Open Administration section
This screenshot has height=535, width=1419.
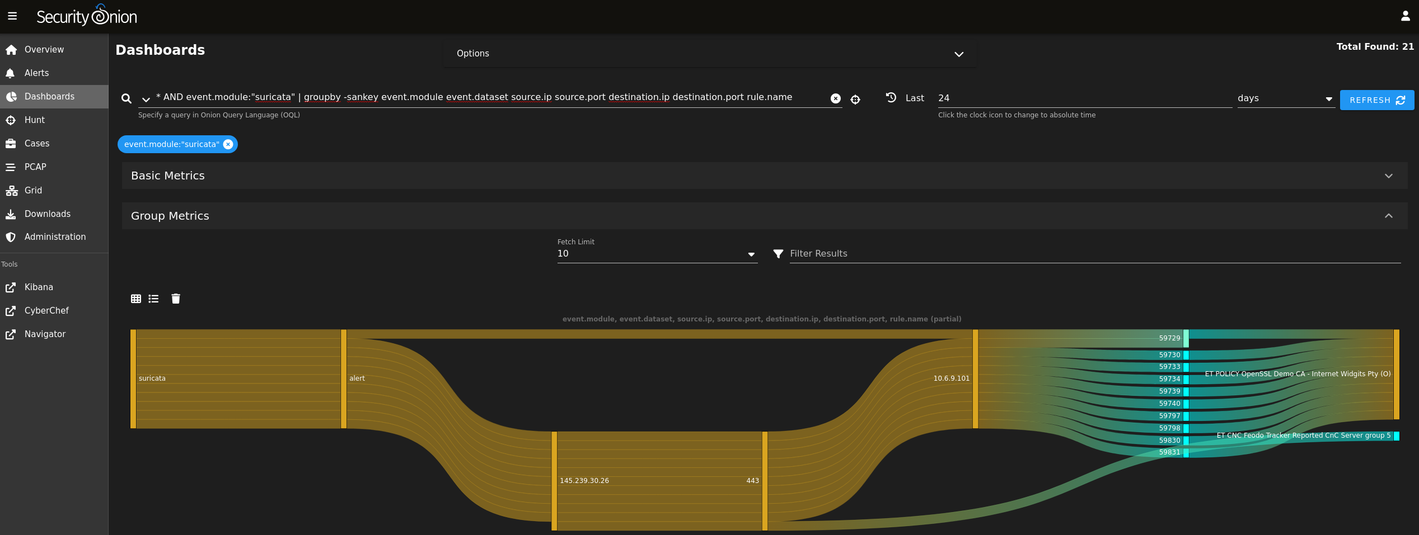pyautogui.click(x=54, y=237)
